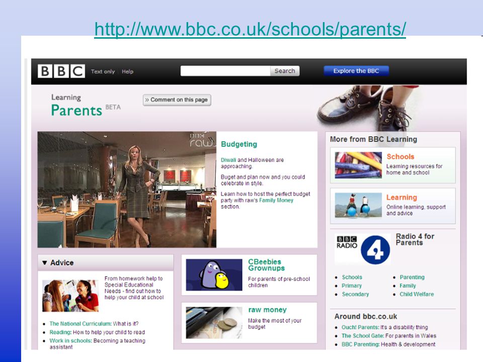483x362 pixels.
Task: Open the Budgeting heading link
Action: [239, 144]
